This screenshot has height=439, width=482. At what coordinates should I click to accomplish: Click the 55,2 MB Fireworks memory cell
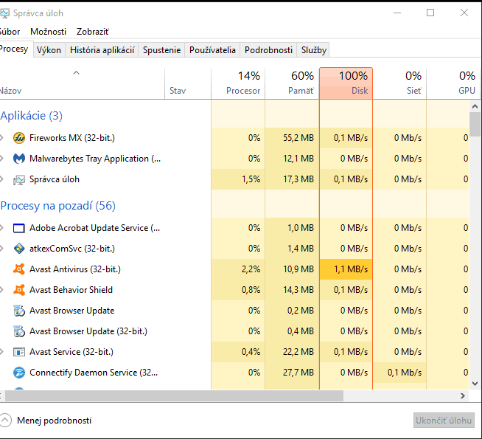pos(292,138)
